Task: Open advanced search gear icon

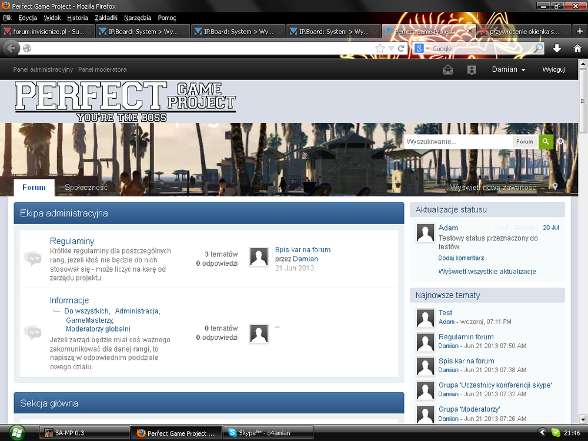Action: click(x=560, y=142)
